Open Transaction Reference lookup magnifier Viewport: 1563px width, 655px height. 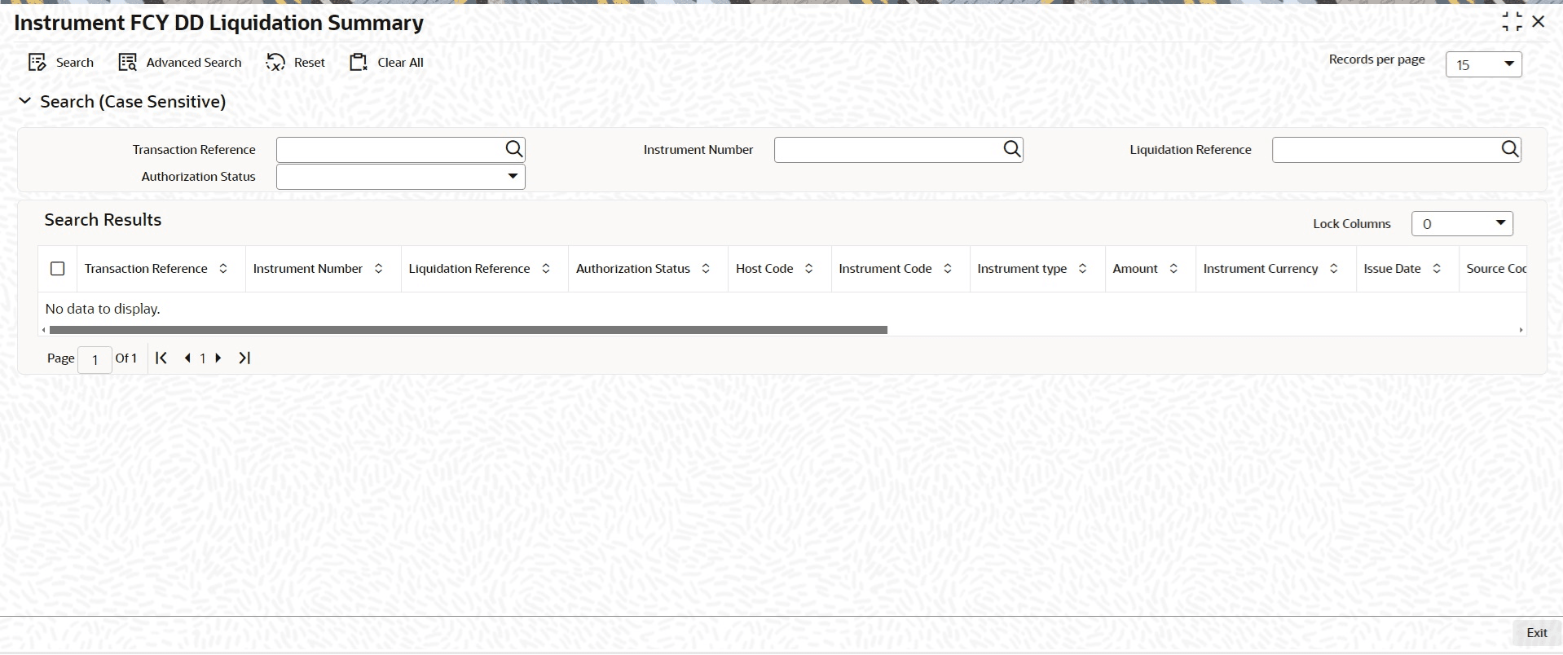pyautogui.click(x=513, y=149)
